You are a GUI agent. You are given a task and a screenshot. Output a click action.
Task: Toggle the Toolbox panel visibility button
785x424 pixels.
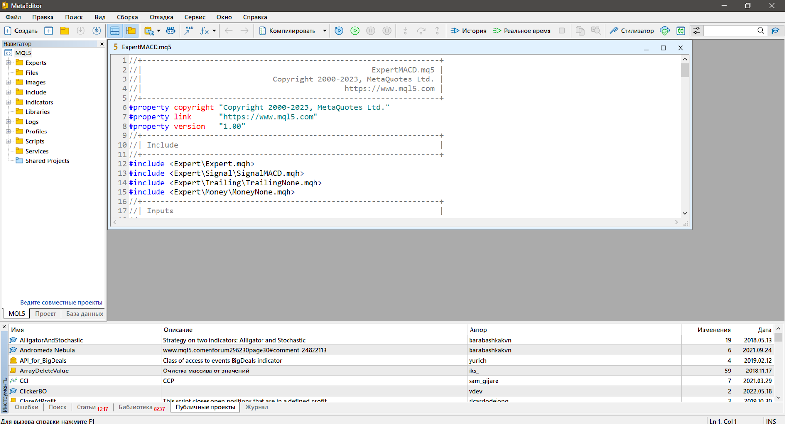click(115, 31)
